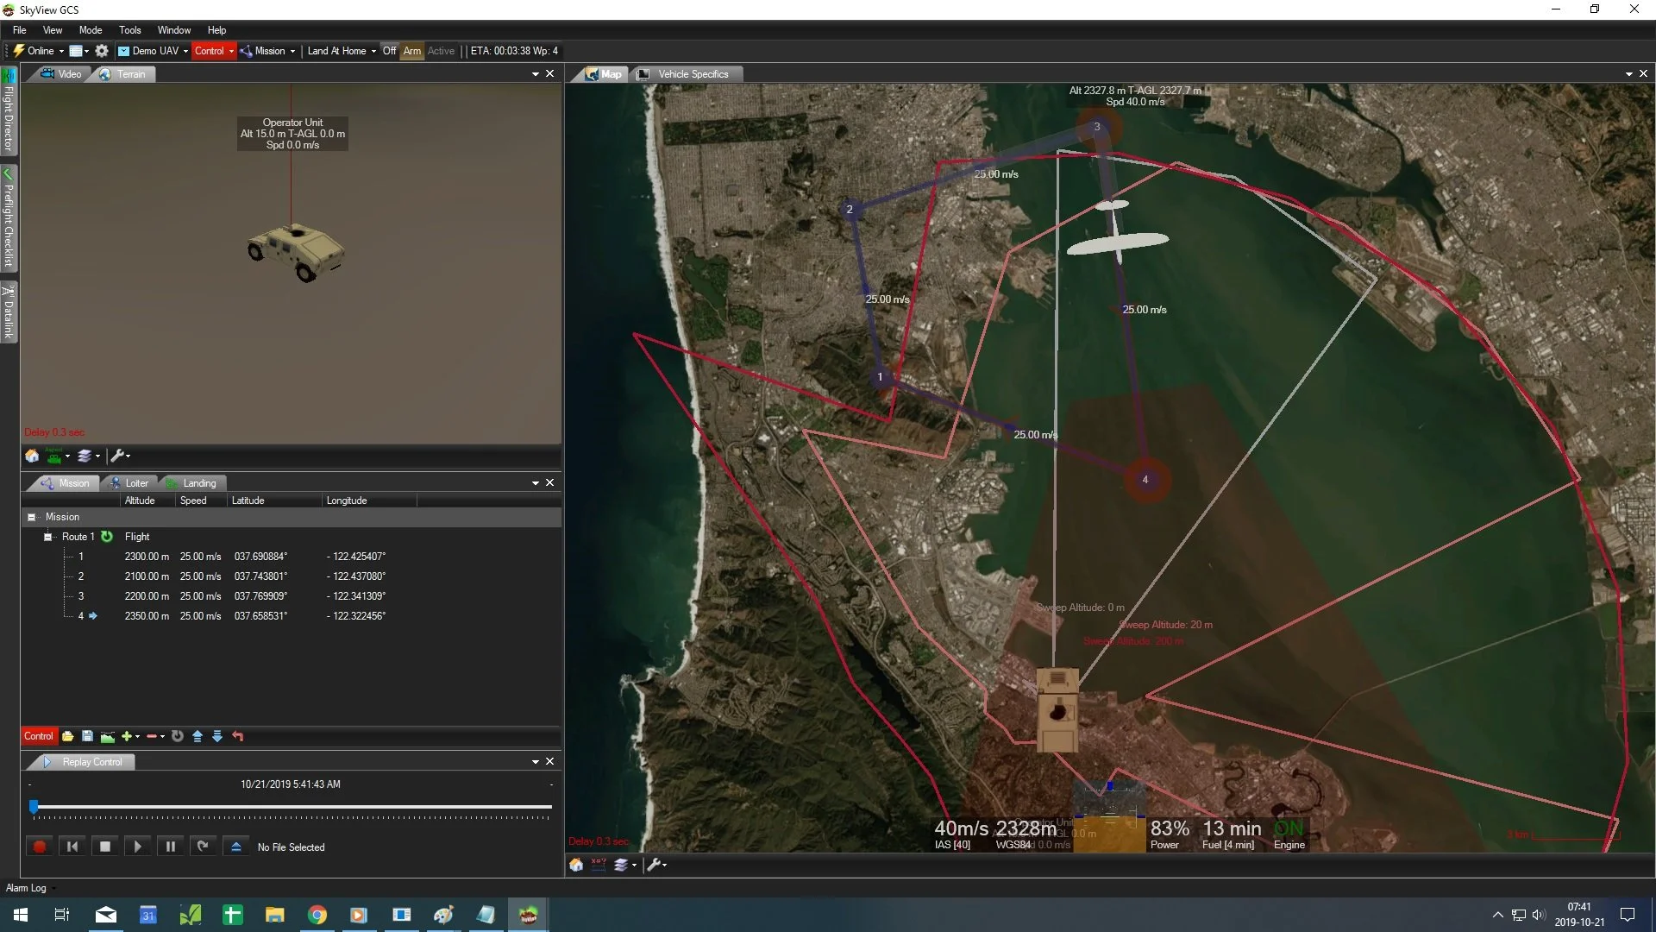This screenshot has height=932, width=1656.
Task: Collapse the Route 1 tree node
Action: pos(48,537)
